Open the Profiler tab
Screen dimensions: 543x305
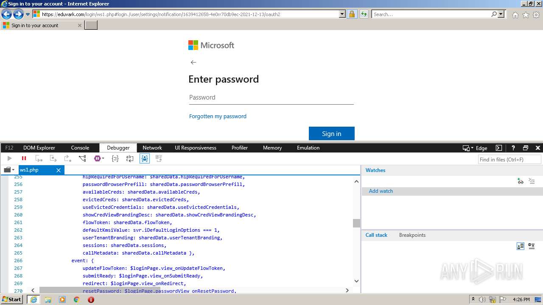click(x=240, y=148)
